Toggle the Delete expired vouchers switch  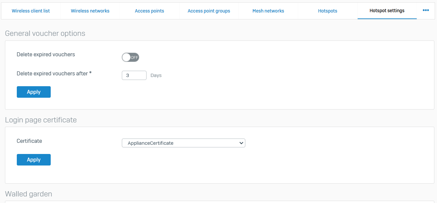point(130,58)
